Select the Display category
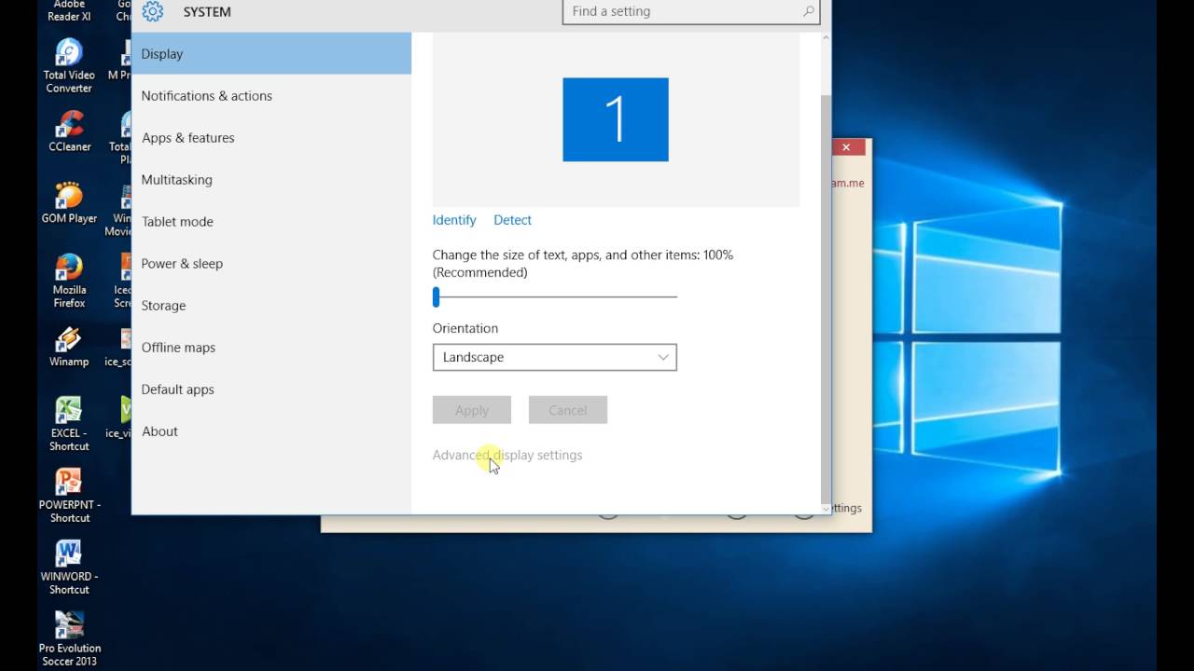 point(271,54)
